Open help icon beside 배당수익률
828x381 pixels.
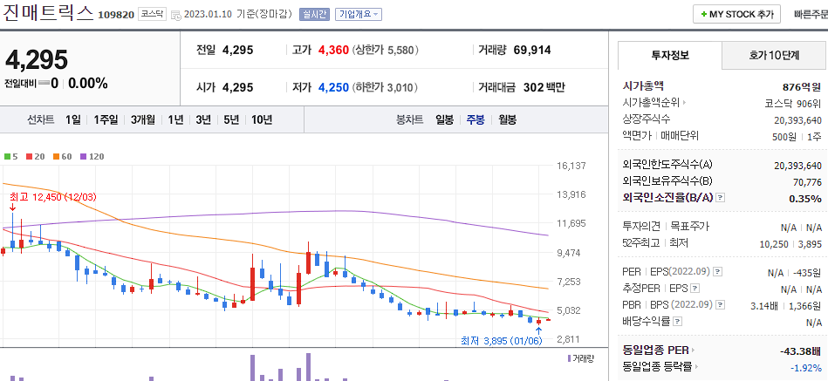[x=678, y=322]
